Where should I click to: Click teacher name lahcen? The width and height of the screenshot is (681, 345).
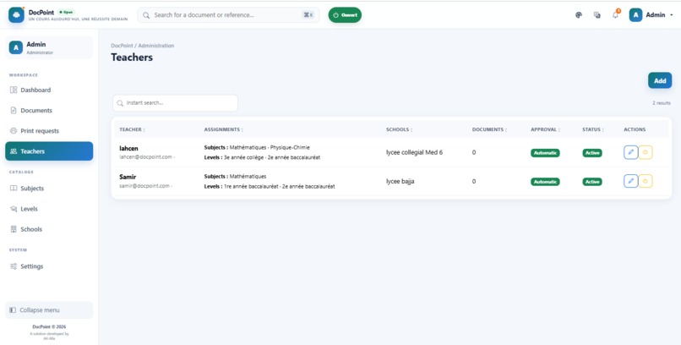[x=128, y=148]
